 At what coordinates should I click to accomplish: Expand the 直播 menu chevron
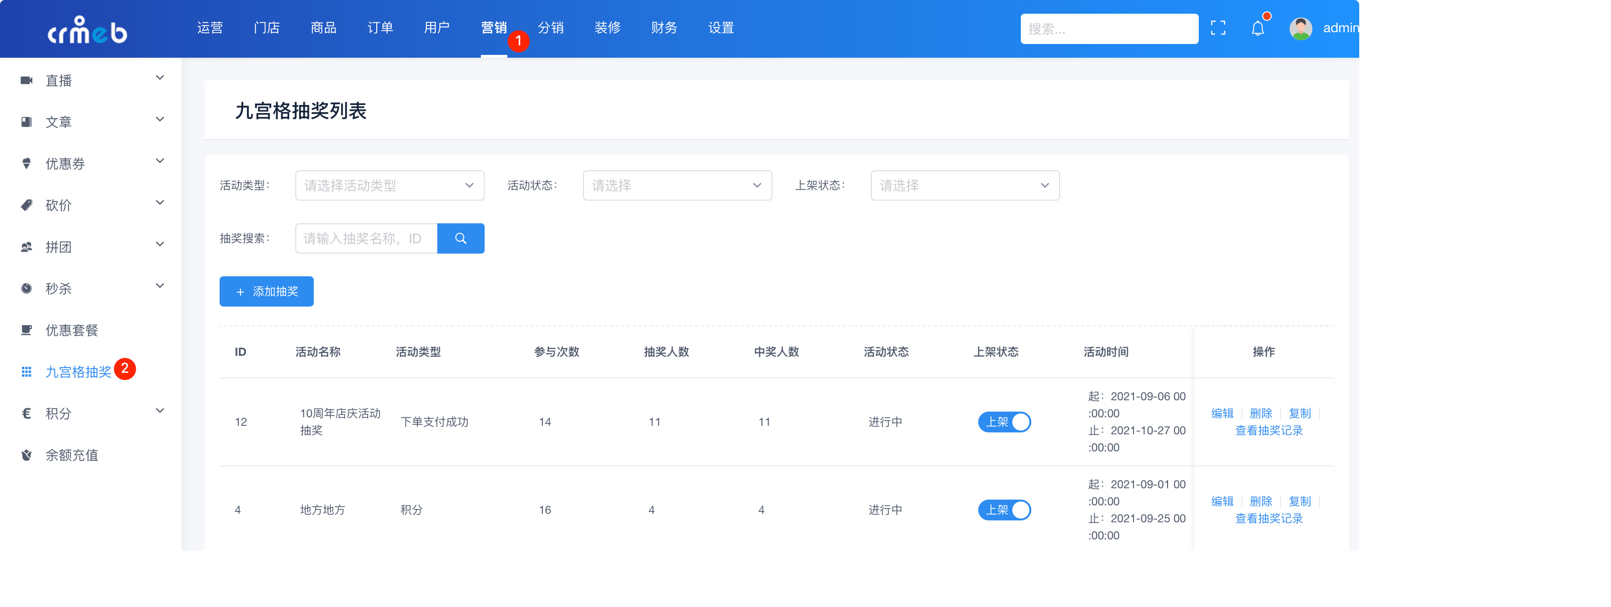click(x=160, y=78)
